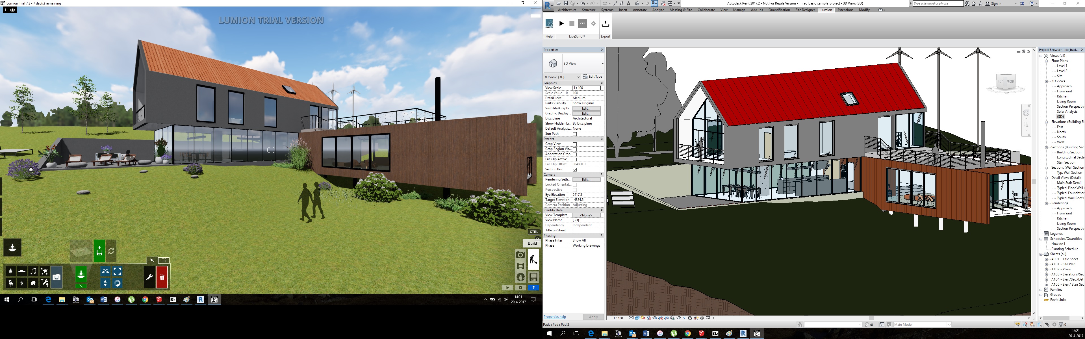Toggle rectangular selection mode in Lumion
The height and width of the screenshot is (339, 1085).
164,260
